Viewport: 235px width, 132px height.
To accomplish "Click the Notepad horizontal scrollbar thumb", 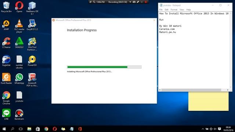I will click(191, 90).
